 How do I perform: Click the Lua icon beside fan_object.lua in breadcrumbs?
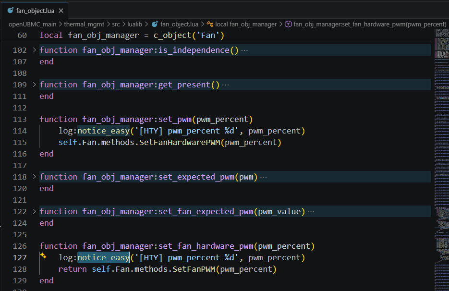tap(155, 24)
